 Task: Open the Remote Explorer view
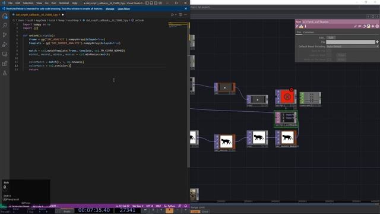pos(5,54)
